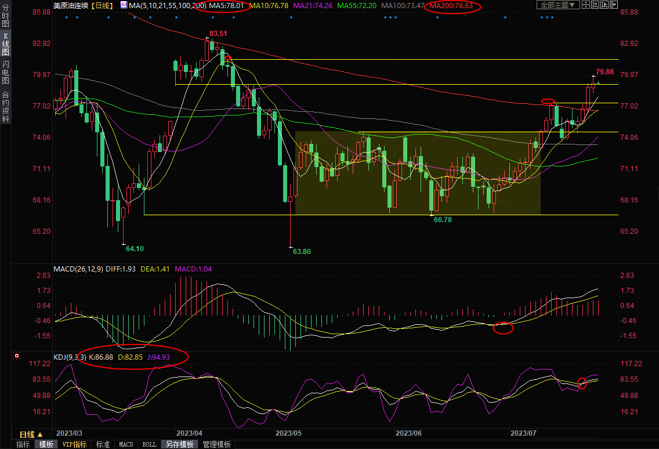The image size is (659, 449).
Task: Click the 2023/05 date axis label
Action: 289,433
